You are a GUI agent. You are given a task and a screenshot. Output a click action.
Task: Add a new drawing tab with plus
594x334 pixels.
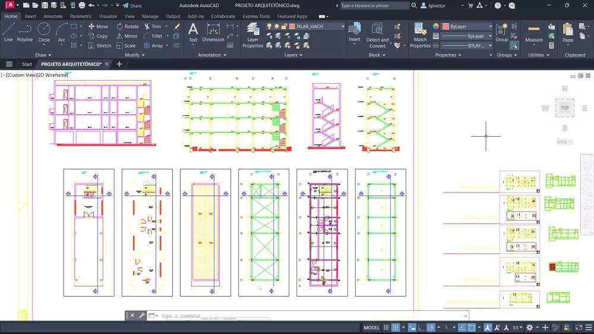point(119,64)
